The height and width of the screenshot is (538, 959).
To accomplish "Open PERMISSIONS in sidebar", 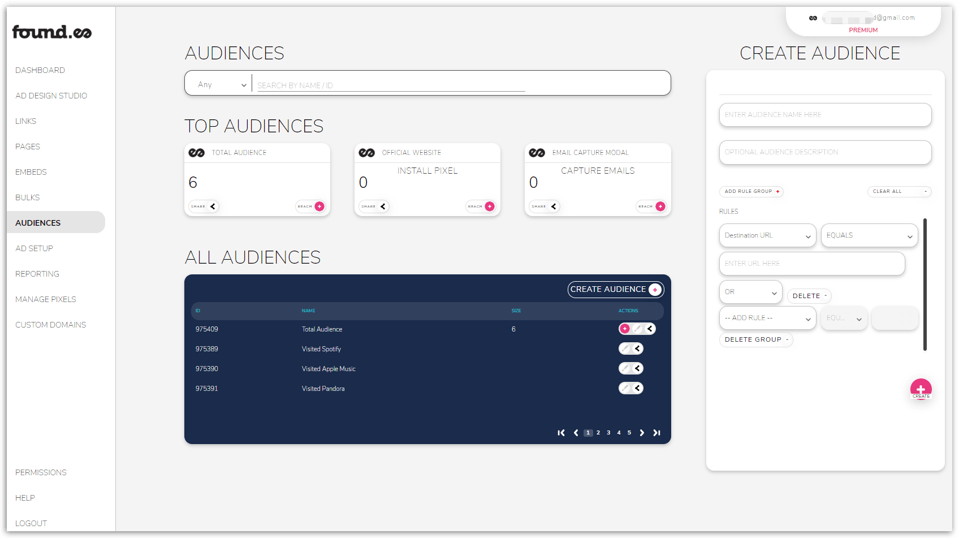I will [x=41, y=472].
